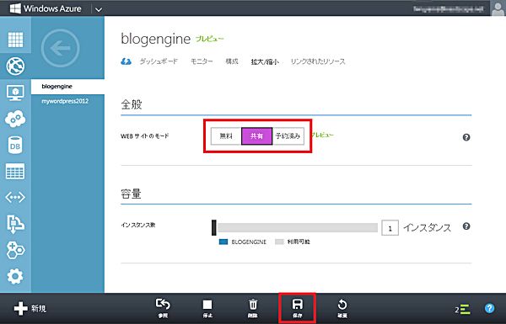Viewport: 506px width, 324px height.
Task: Click the user avatar icon
Action: click(498, 8)
